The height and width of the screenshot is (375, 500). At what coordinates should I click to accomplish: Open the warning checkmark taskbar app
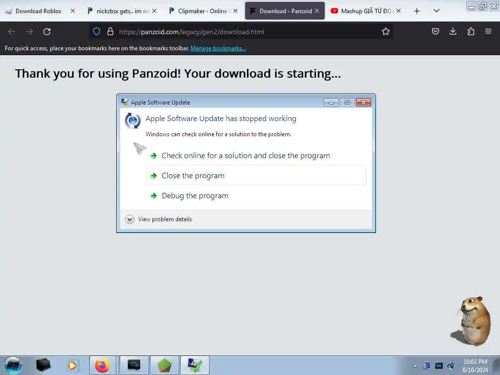[x=194, y=365]
